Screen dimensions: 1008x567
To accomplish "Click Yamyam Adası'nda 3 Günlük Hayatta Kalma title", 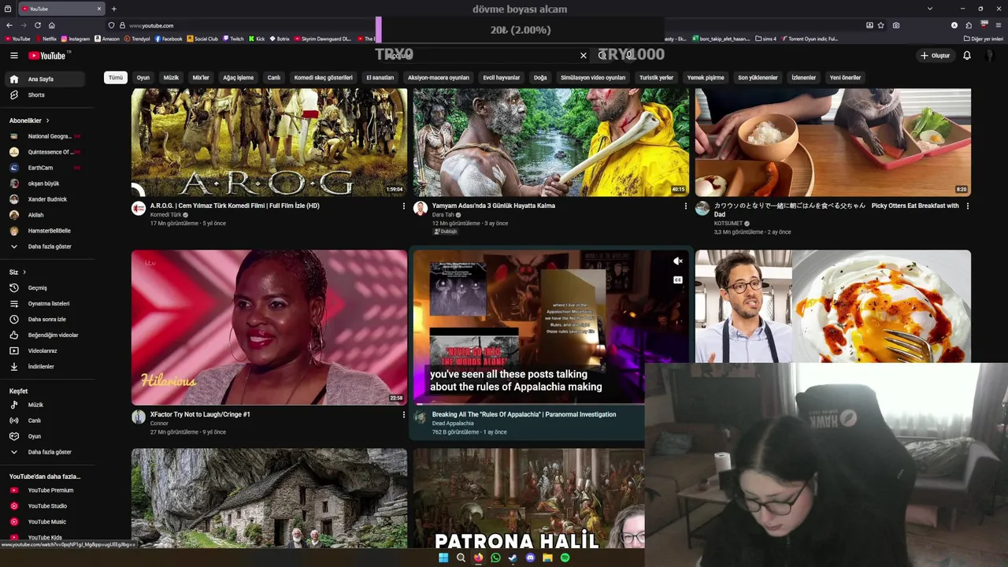I will [494, 206].
